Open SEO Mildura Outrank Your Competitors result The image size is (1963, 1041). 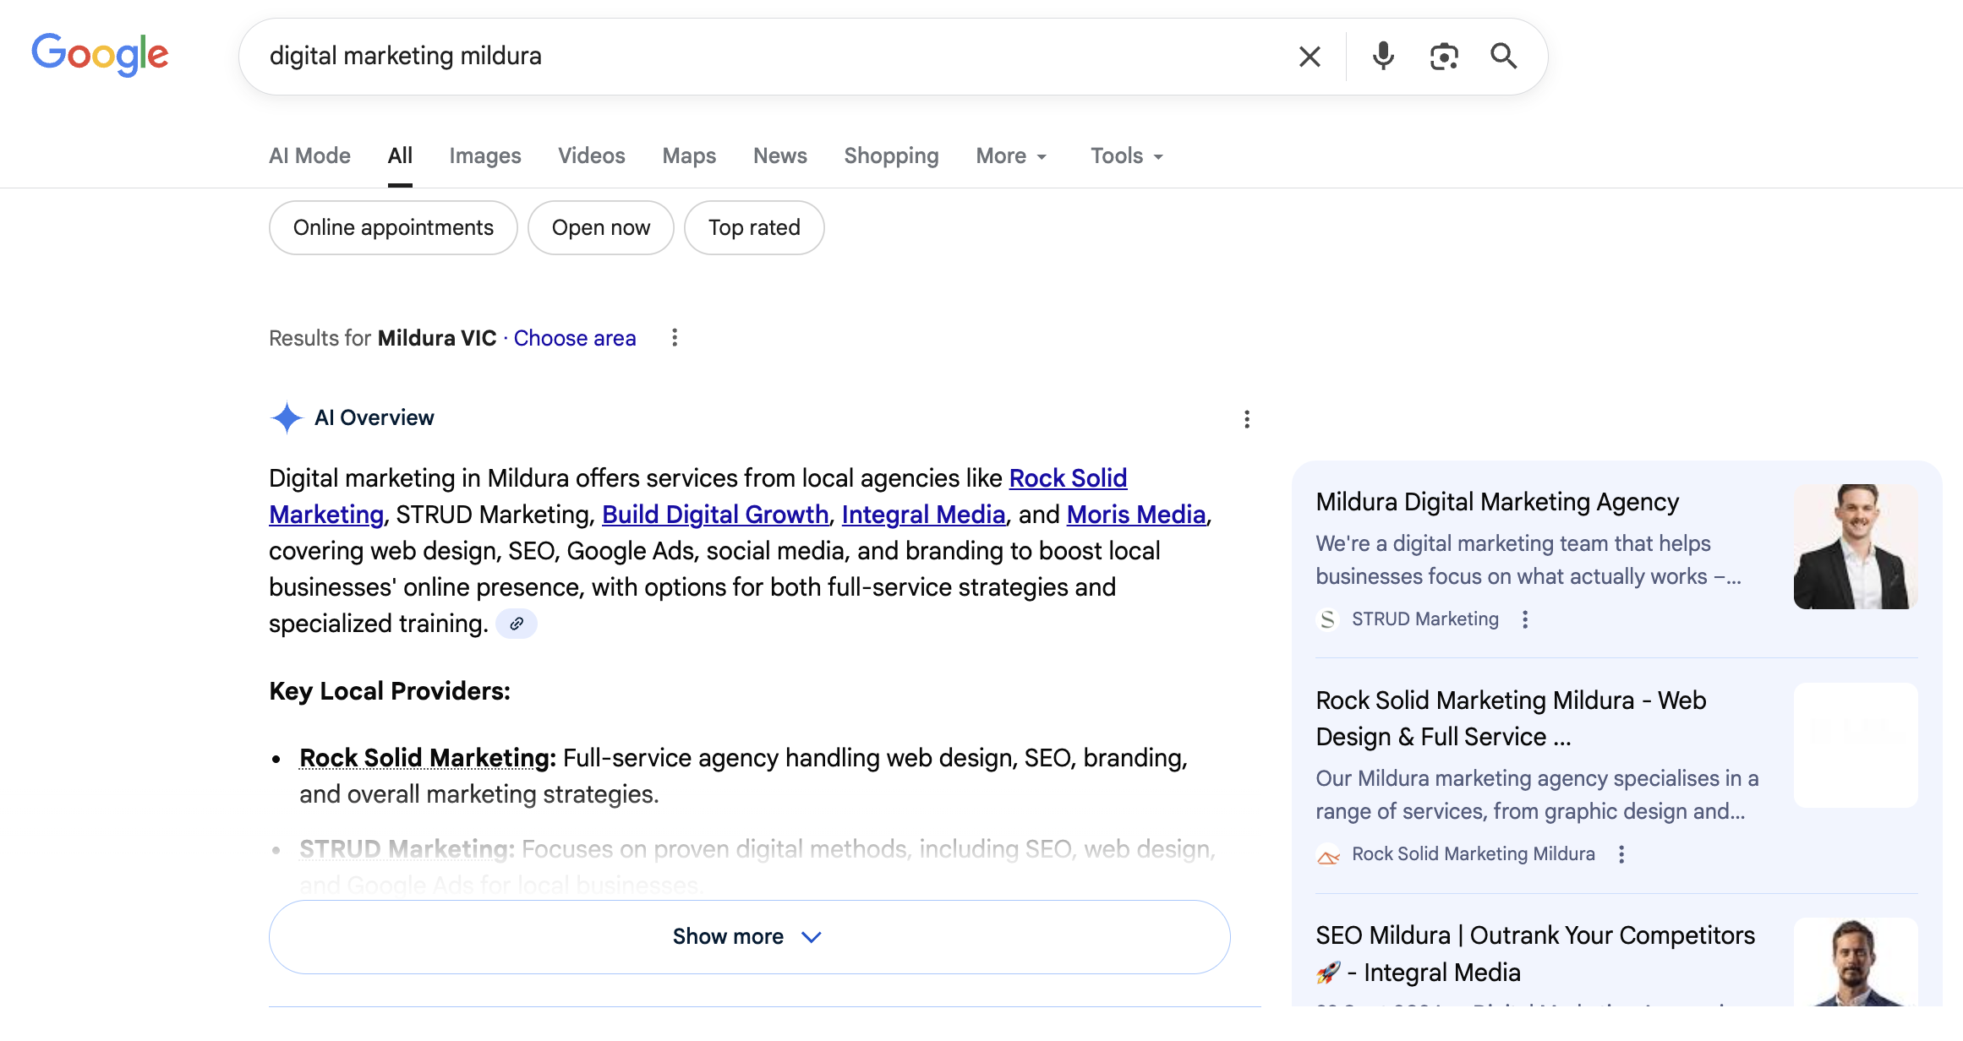click(x=1535, y=954)
